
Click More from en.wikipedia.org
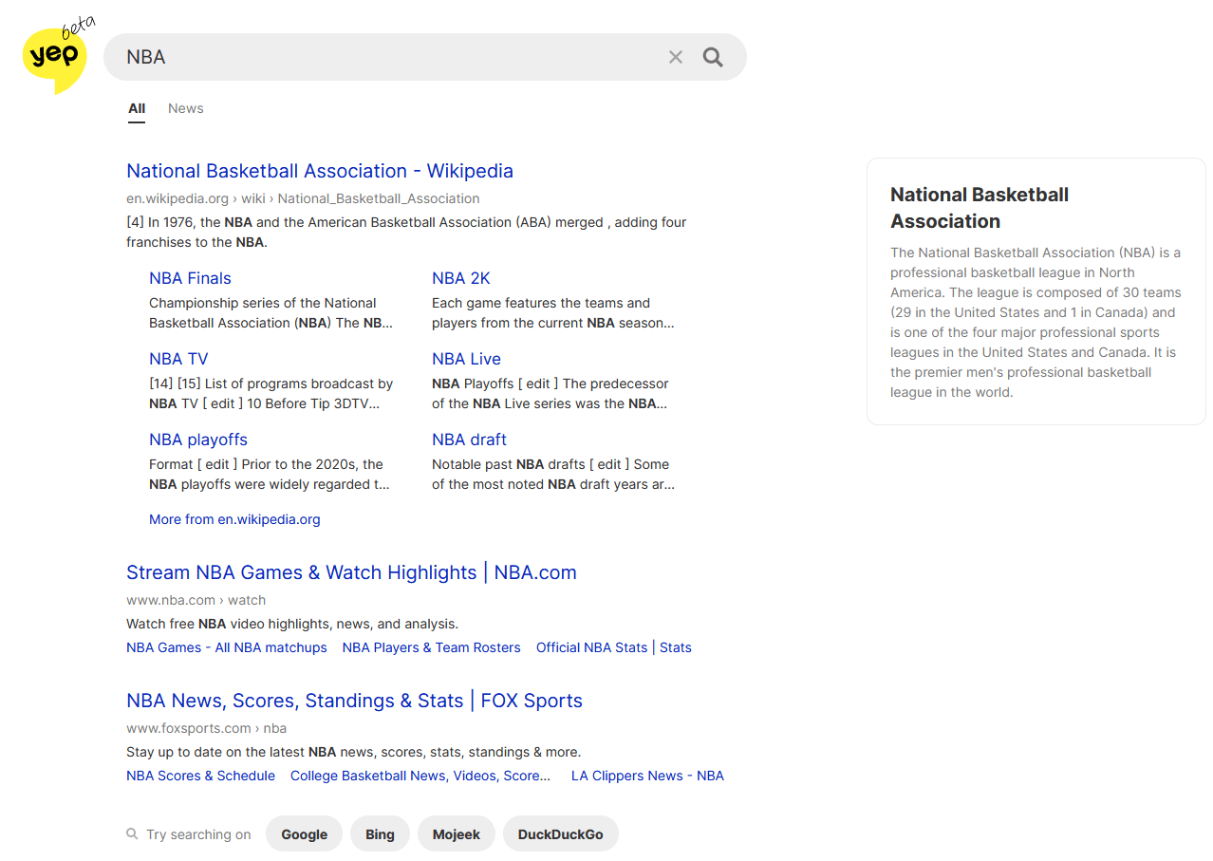click(x=234, y=519)
